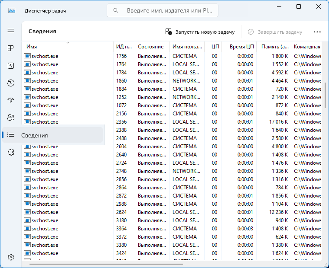The width and height of the screenshot is (329, 268).
Task: Sort by the Память column header
Action: (x=273, y=47)
